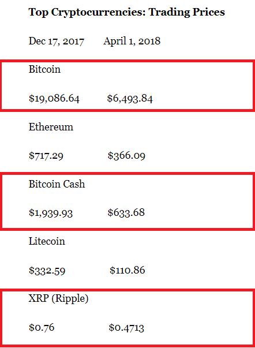Click the Top Cryptocurrencies: Trading Prices heading
255x348 pixels.
pos(127,13)
